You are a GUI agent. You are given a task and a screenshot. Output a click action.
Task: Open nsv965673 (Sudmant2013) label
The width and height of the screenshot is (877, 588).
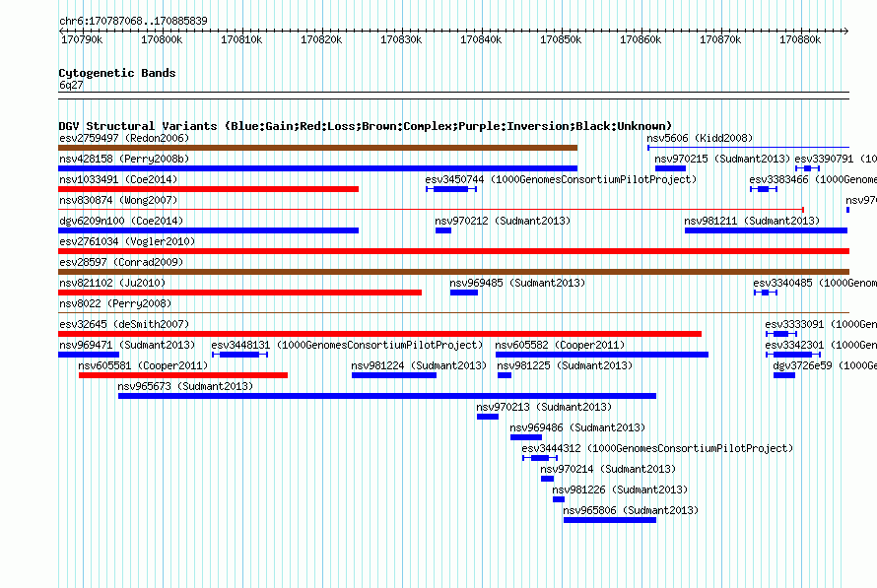(x=185, y=386)
